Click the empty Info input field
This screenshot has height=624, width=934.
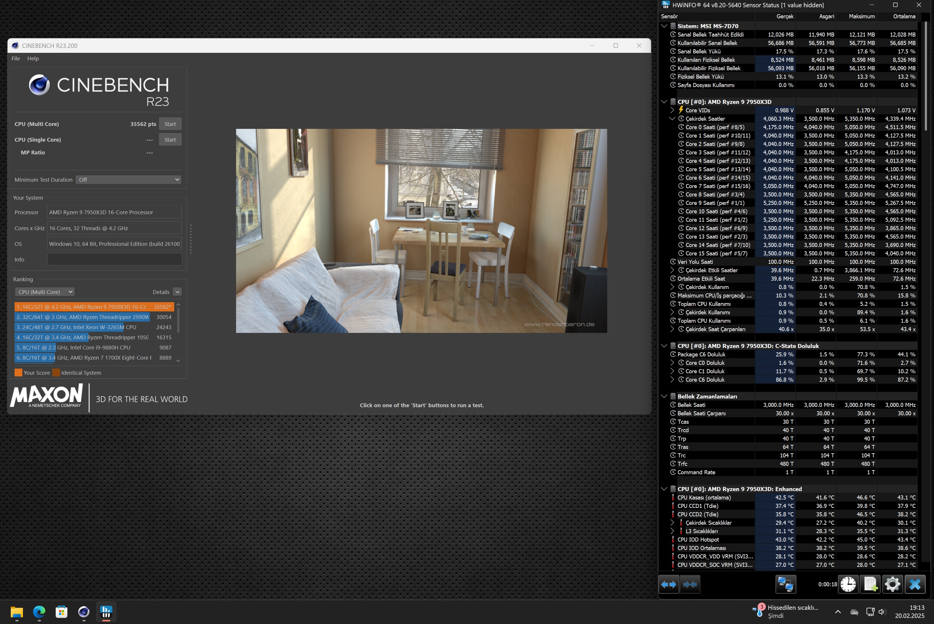pyautogui.click(x=114, y=259)
